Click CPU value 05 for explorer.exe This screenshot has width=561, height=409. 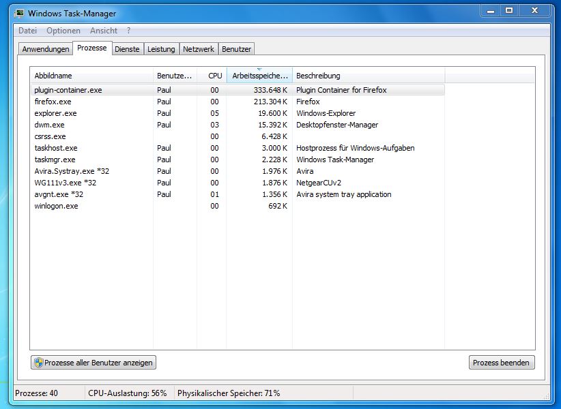214,113
